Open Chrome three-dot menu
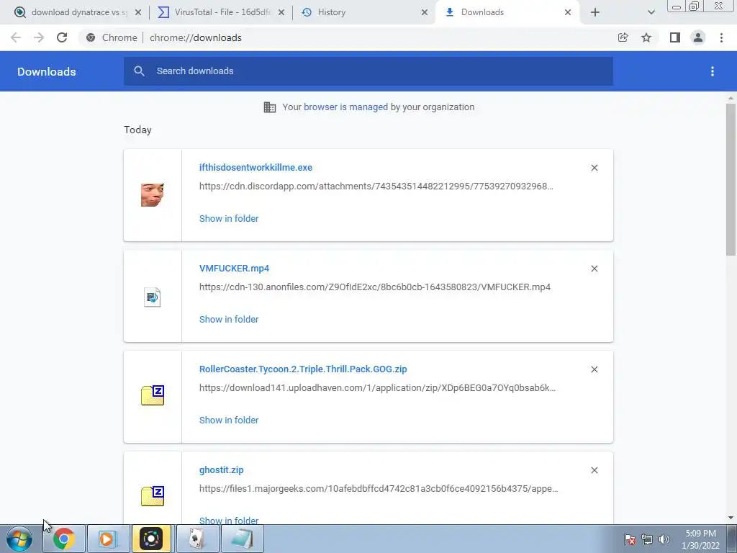Viewport: 737px width, 553px height. click(721, 37)
